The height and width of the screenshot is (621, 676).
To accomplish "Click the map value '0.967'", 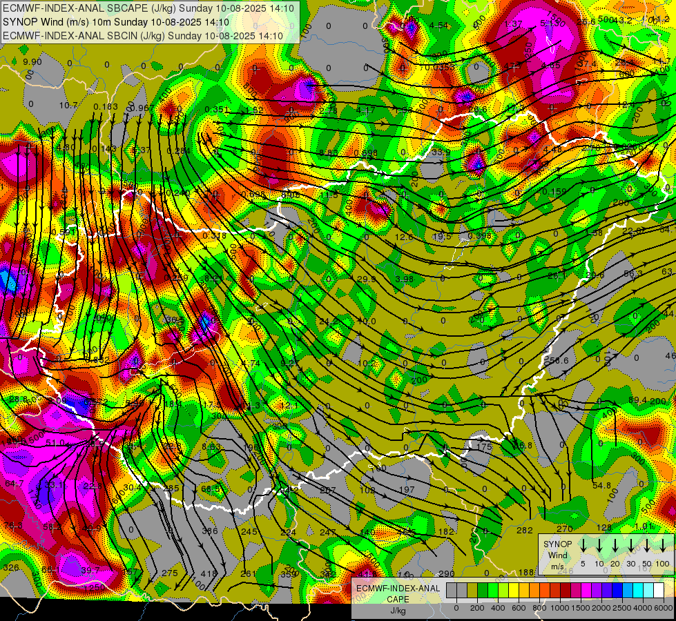I will [x=142, y=108].
